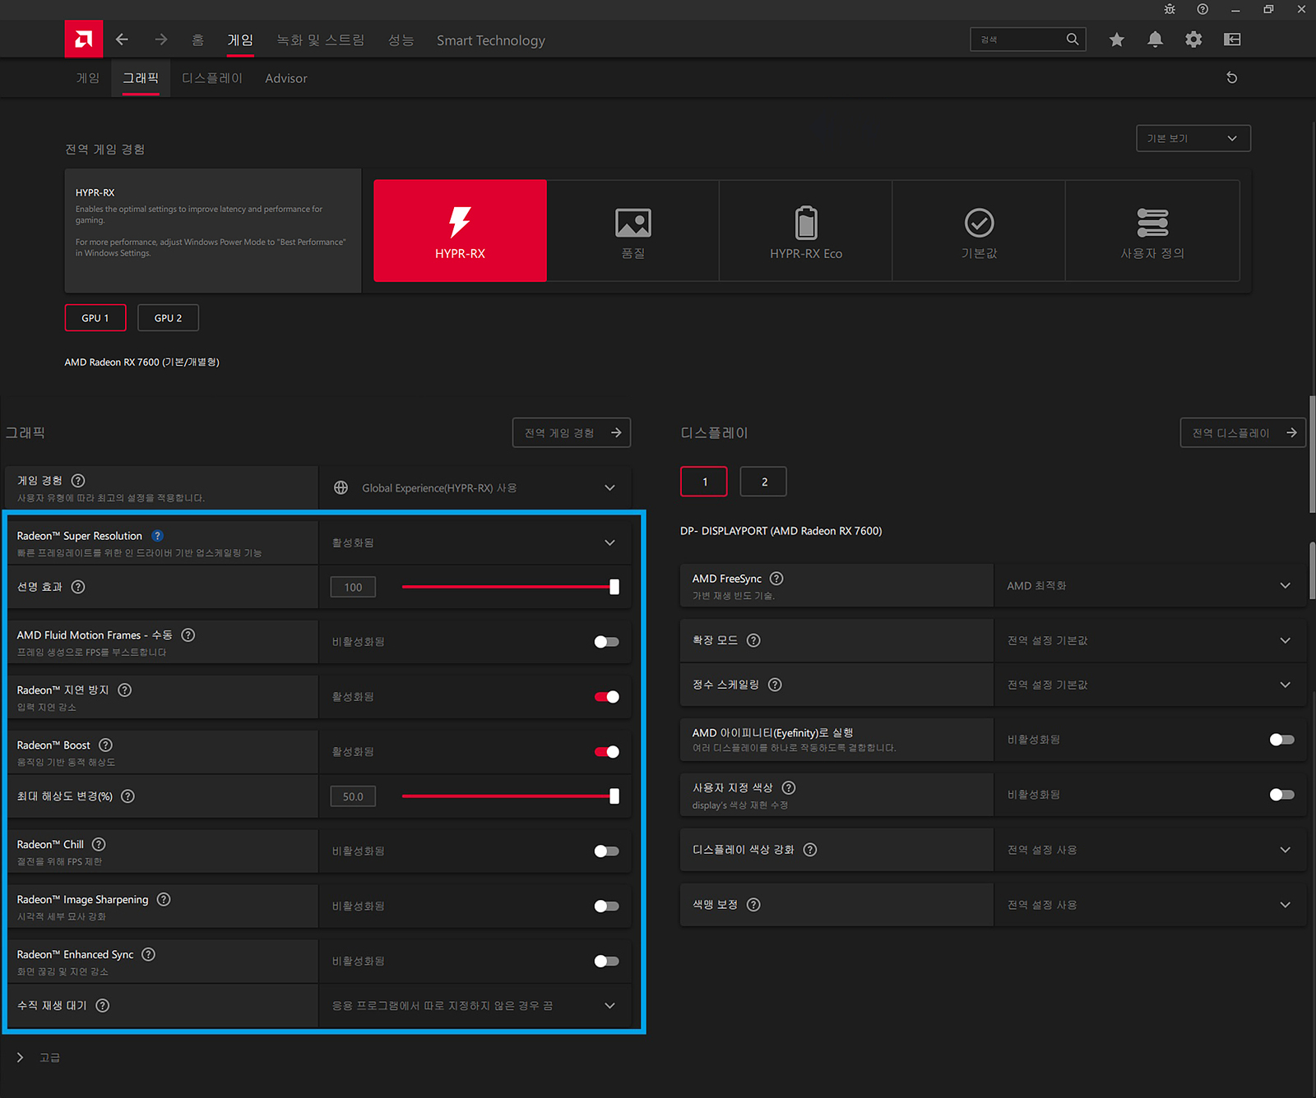Open the Smart Technology tab

[x=490, y=40]
